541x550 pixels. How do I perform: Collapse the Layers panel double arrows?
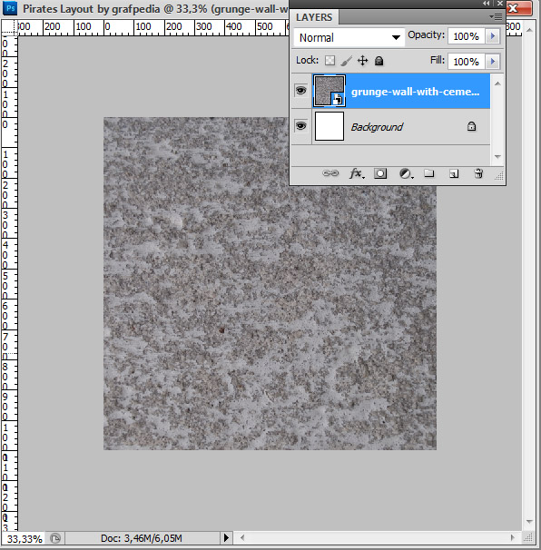click(486, 3)
